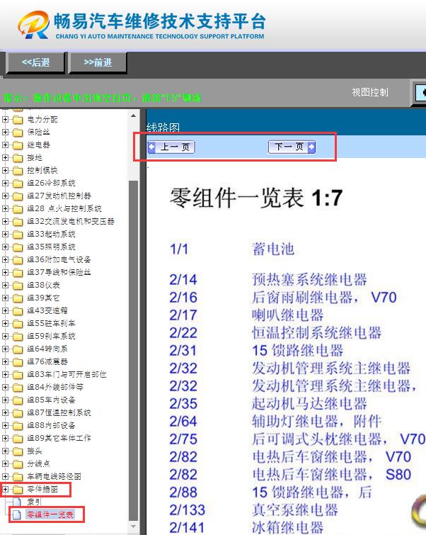Screen dimensions: 426x535
Task: Click the 保险丝 folder icon
Action: [18, 133]
